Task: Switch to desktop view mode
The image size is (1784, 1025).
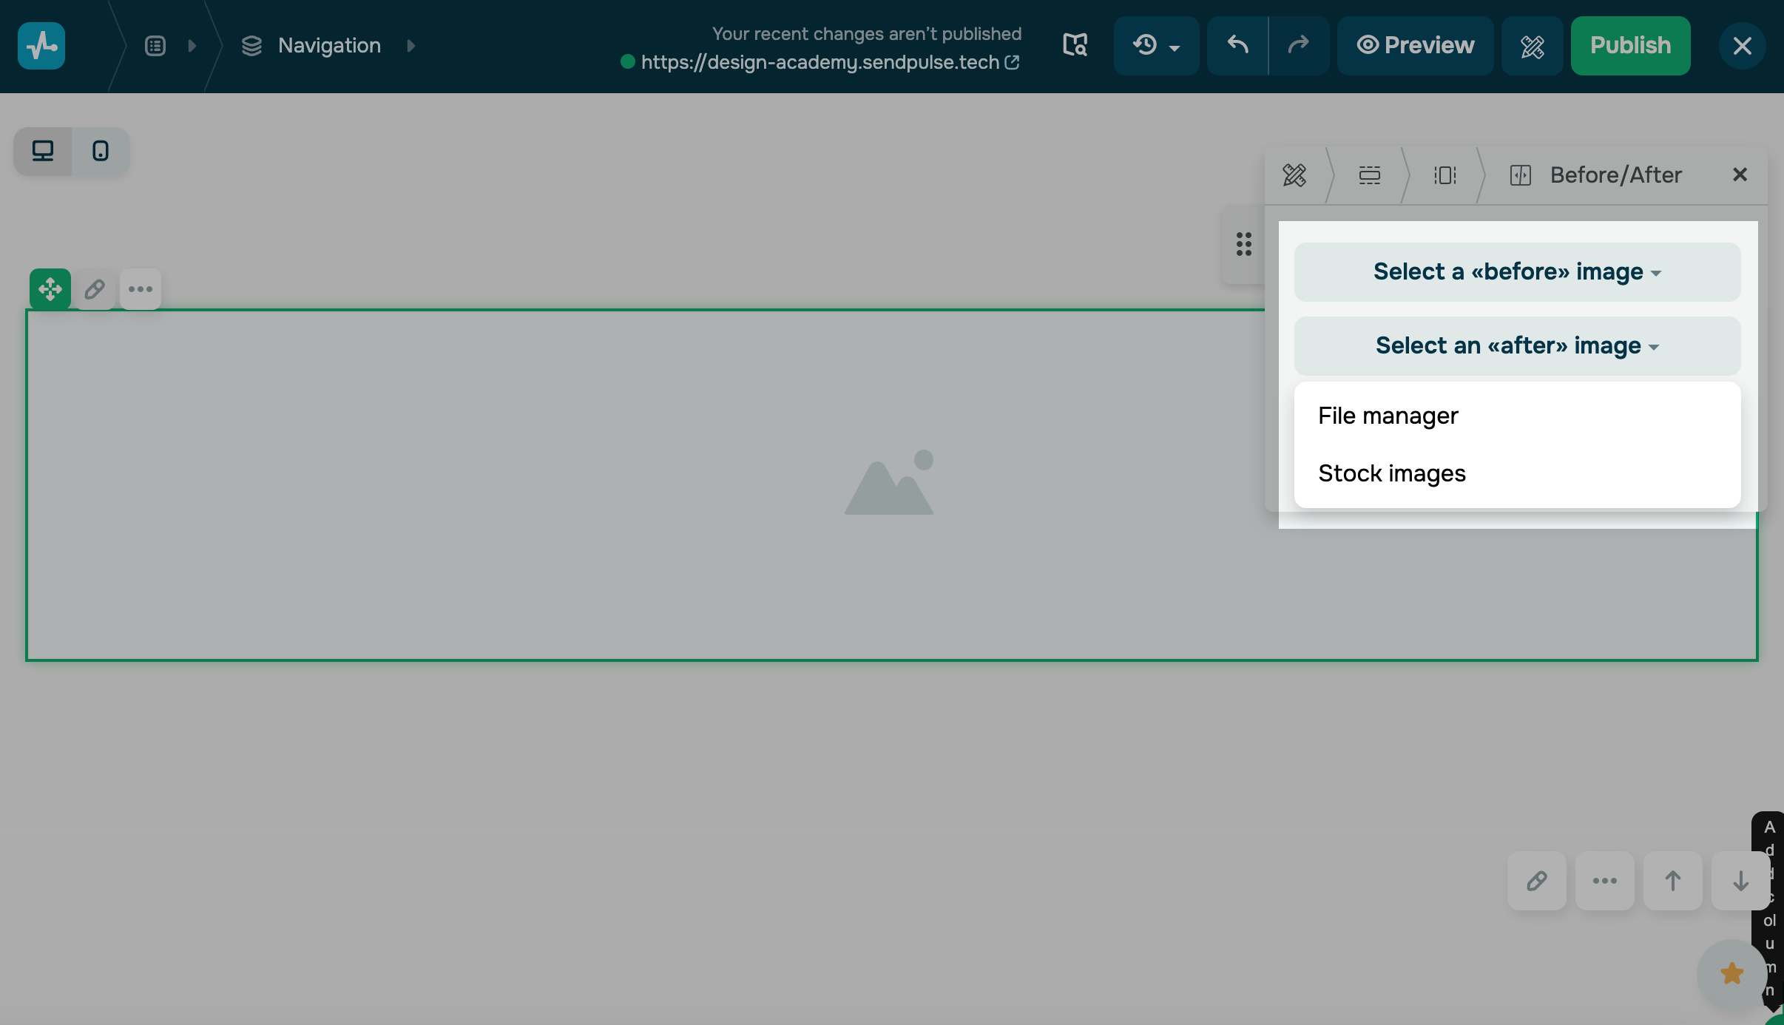Action: coord(43,151)
